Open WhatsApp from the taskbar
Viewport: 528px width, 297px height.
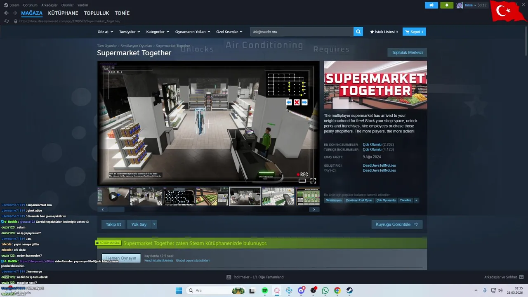click(325, 290)
